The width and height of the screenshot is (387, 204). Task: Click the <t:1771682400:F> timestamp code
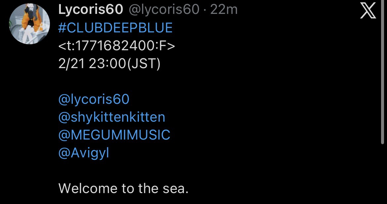coord(116,46)
